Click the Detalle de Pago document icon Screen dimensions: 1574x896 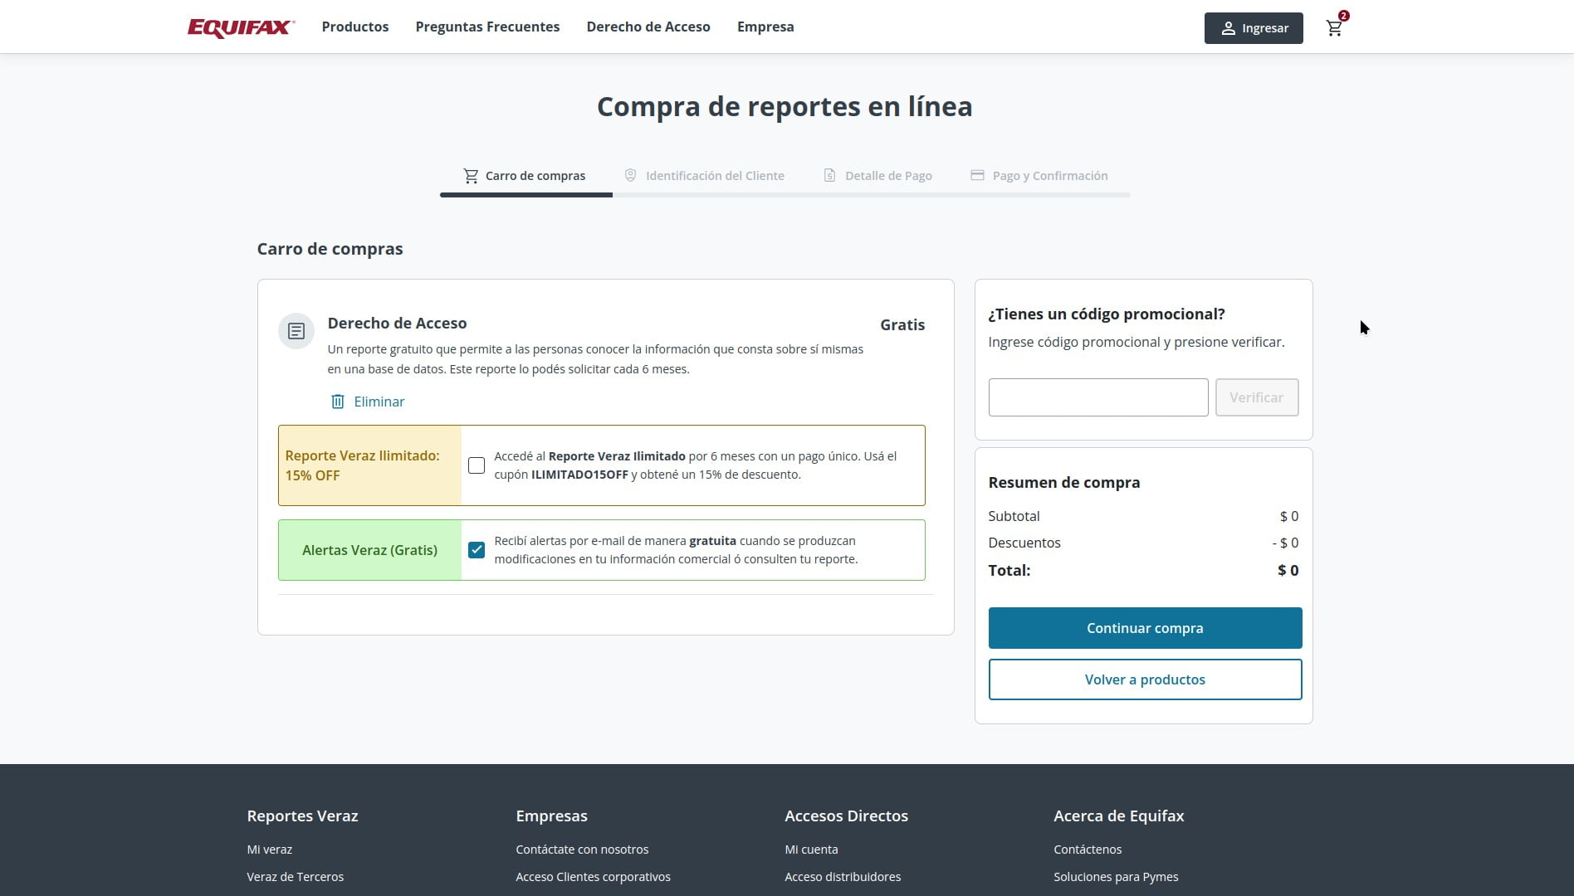[x=829, y=176]
